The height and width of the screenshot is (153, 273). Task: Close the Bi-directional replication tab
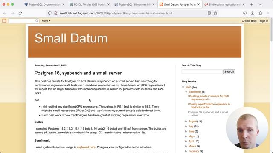(x=244, y=4)
